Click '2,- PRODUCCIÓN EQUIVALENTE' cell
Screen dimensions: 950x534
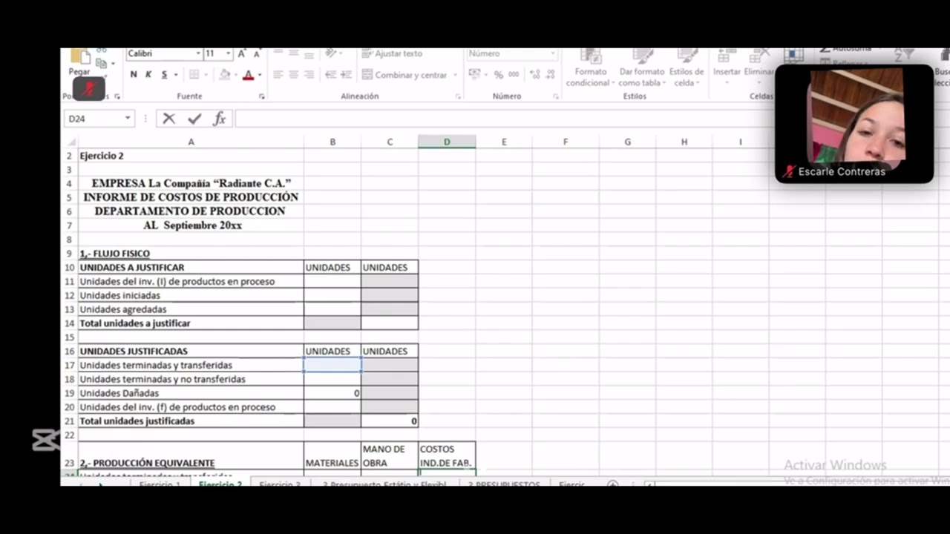(x=191, y=456)
